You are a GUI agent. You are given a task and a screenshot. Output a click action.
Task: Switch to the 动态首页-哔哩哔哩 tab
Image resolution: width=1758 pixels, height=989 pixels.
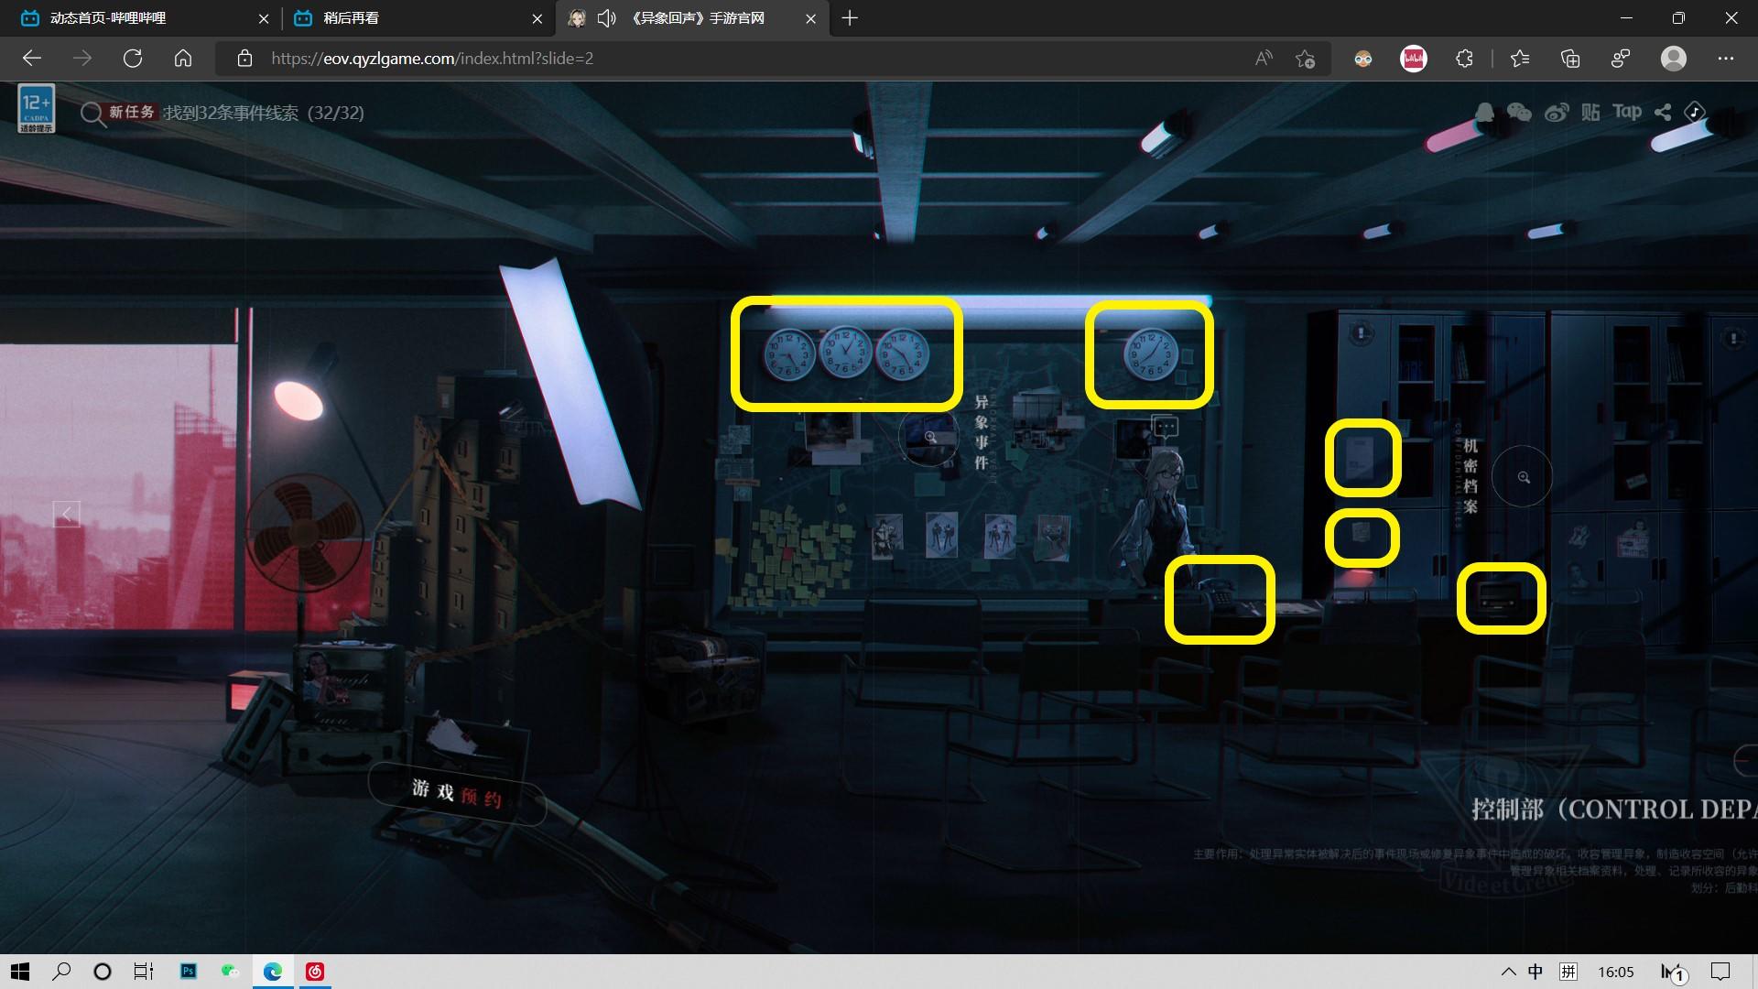click(108, 18)
